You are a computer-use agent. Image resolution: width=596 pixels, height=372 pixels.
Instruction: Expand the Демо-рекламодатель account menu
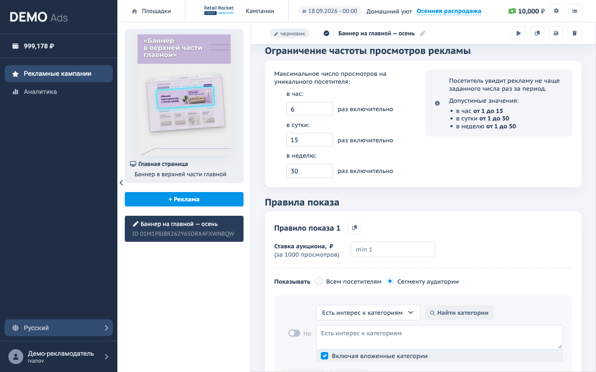106,357
